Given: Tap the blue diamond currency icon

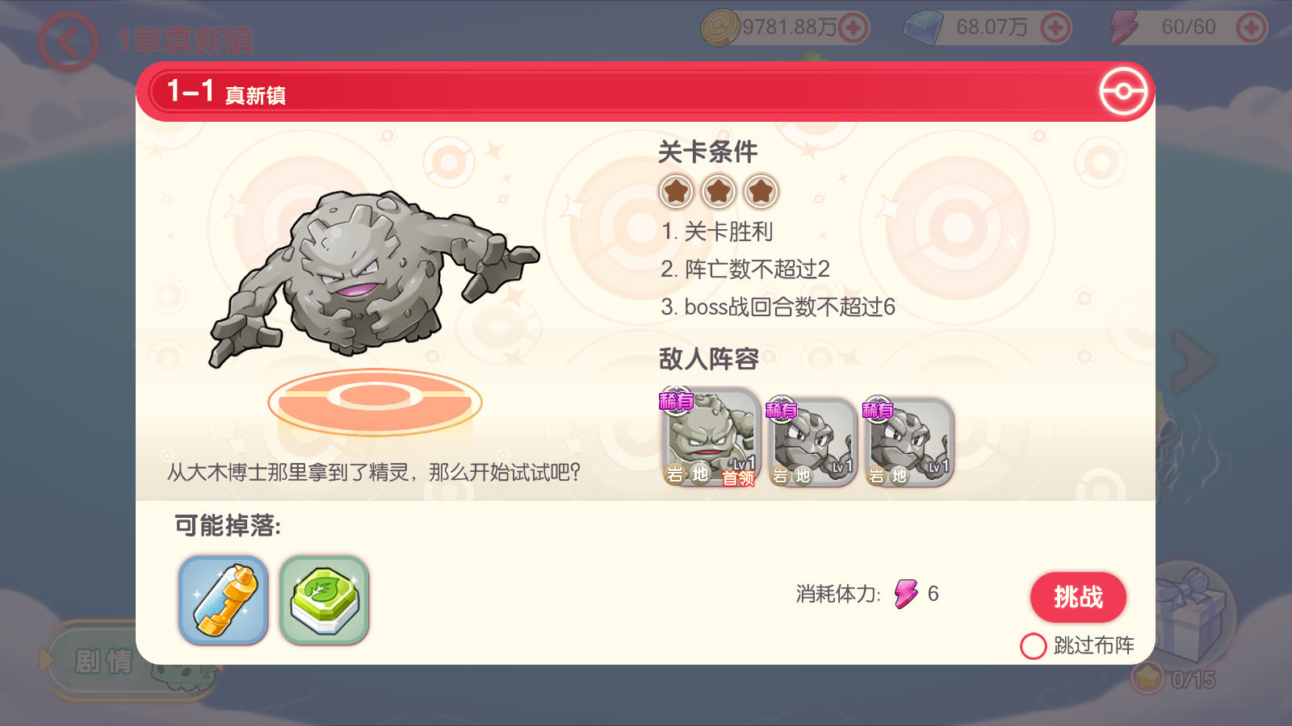Looking at the screenshot, I should pos(924,28).
